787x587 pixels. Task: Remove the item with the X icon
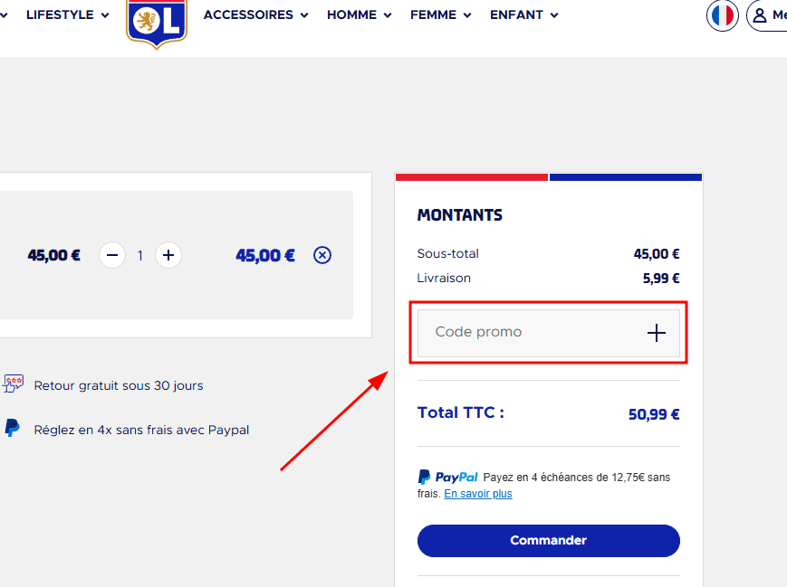pyautogui.click(x=322, y=255)
